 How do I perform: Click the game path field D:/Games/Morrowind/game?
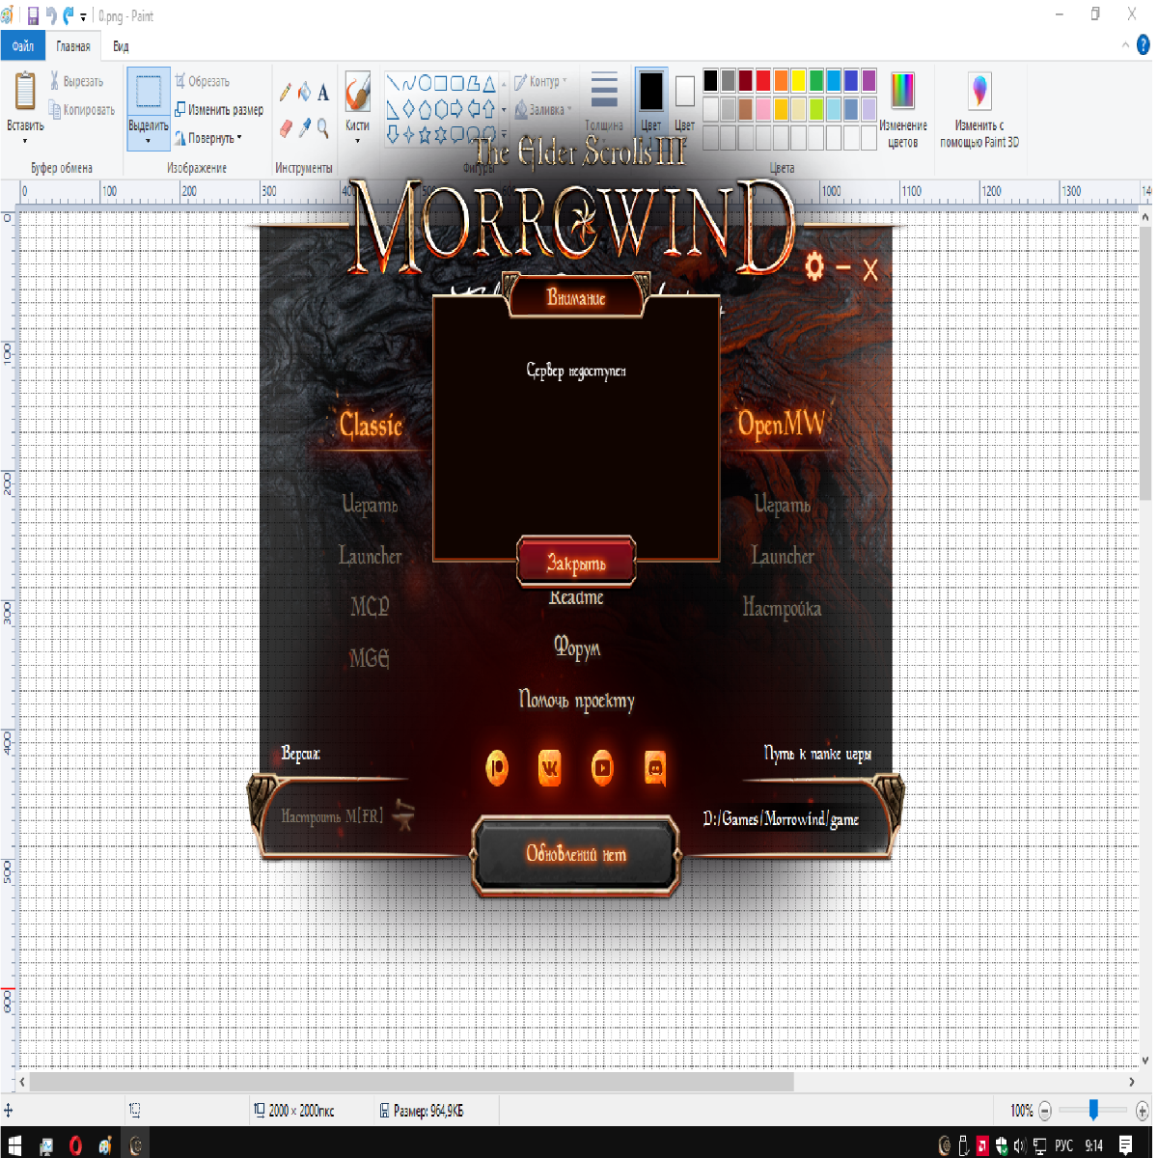coord(781,819)
